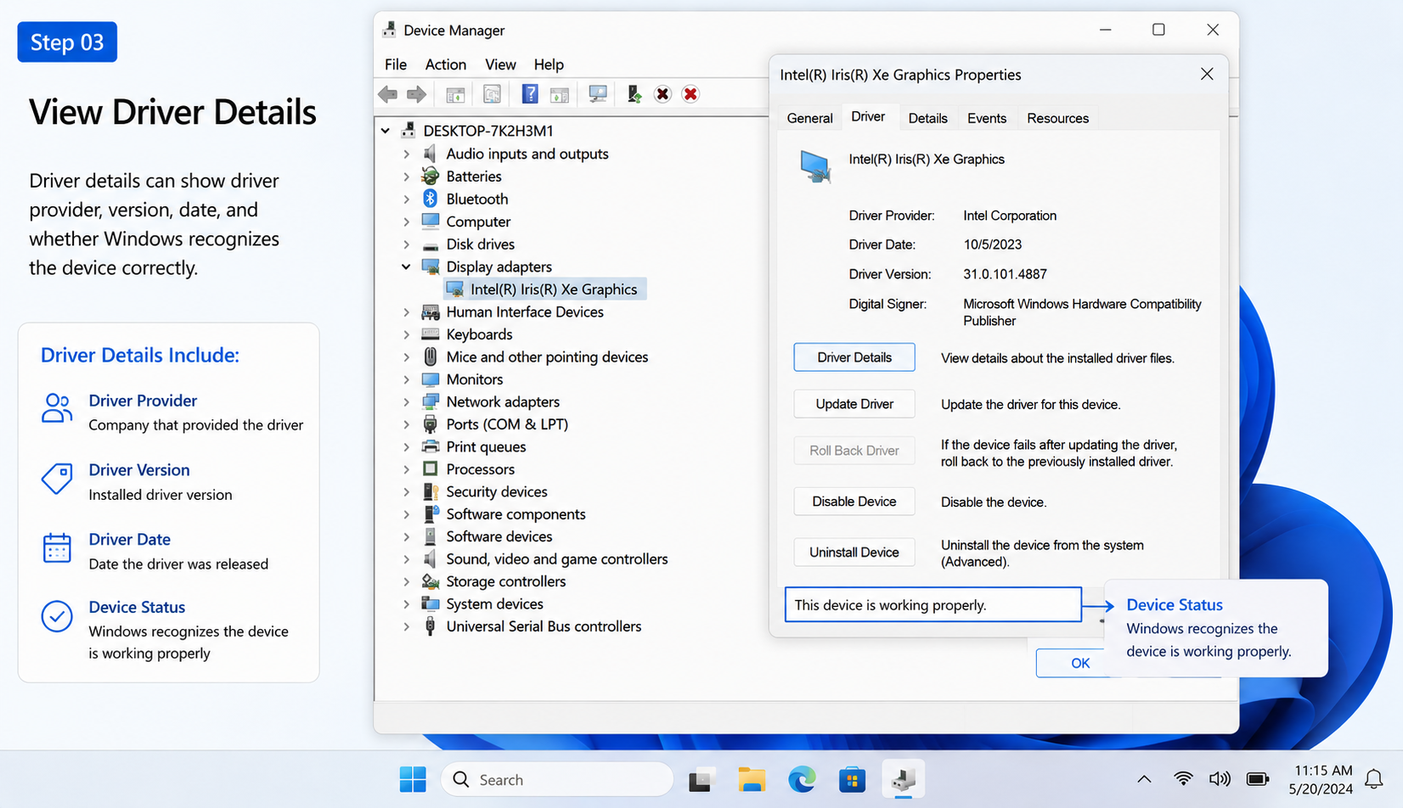Click the Keyboards category icon in the tree
Viewport: 1403px width, 808px height.
tap(431, 334)
